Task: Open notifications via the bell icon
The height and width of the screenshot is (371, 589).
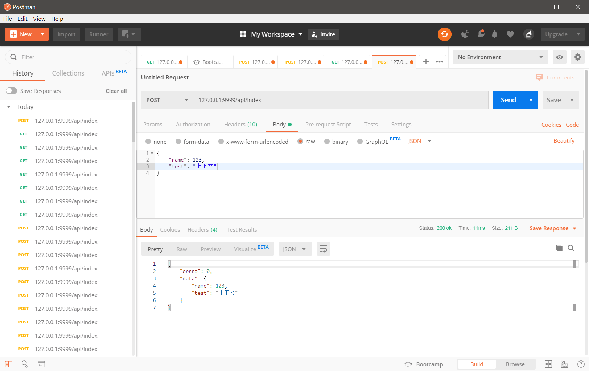Action: tap(495, 34)
